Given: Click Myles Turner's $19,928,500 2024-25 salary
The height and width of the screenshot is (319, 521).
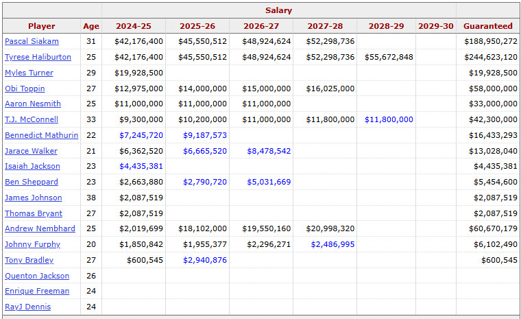Looking at the screenshot, I should [138, 73].
